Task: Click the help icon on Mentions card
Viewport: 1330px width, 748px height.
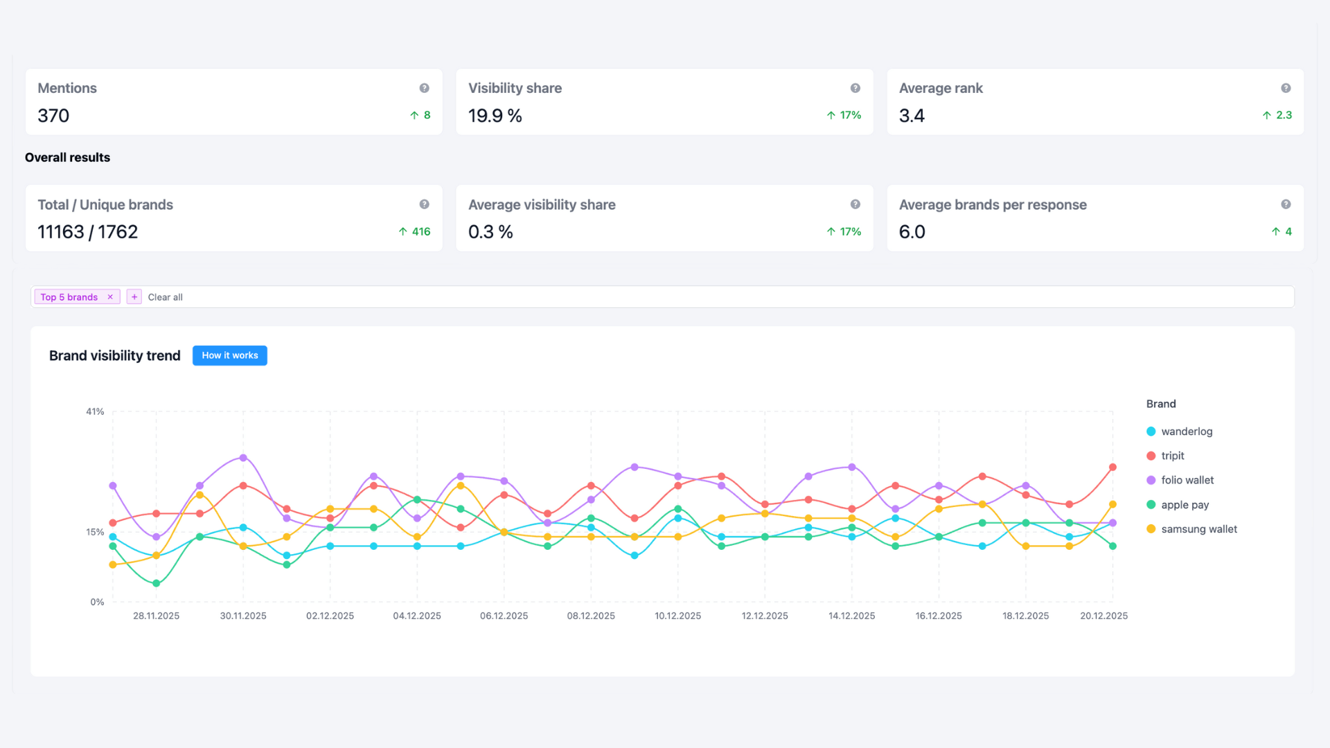Action: coord(424,88)
